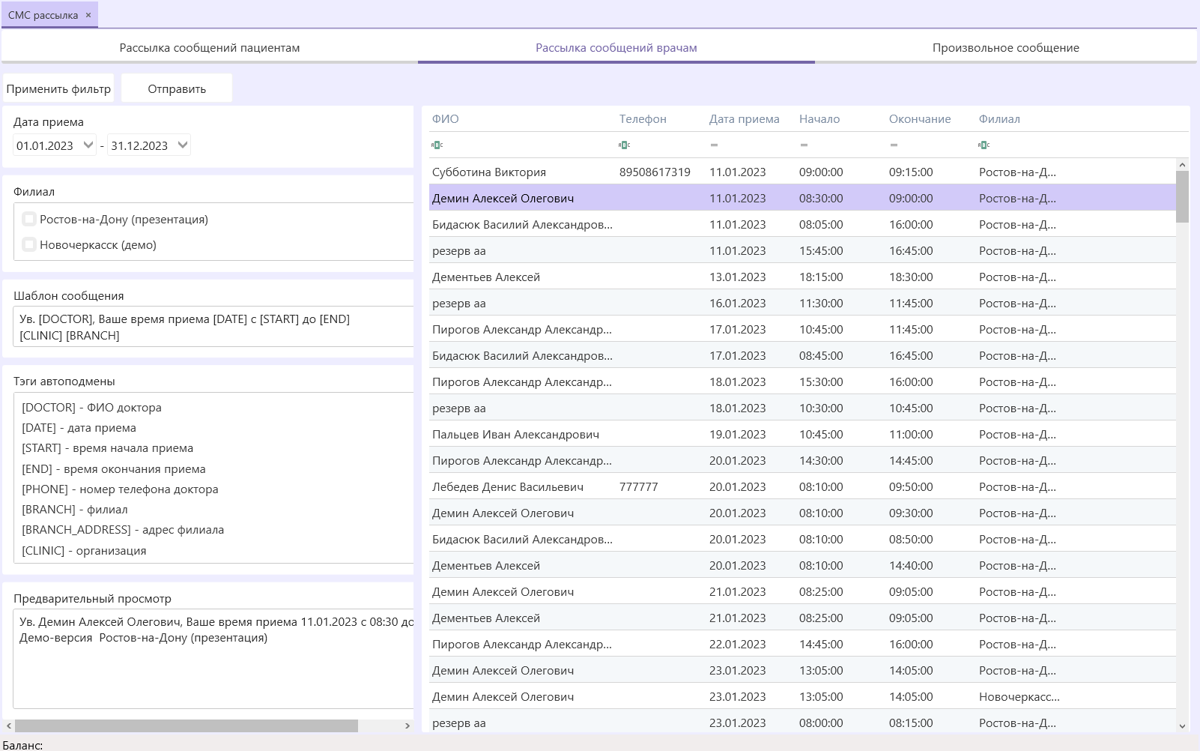Check the Новочеркасск (демо) branch checkbox

[29, 244]
